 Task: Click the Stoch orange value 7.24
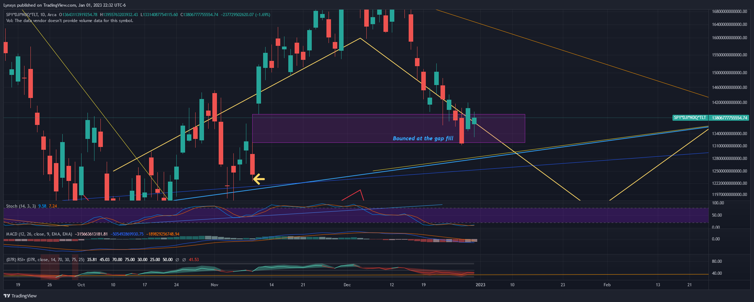(53, 206)
